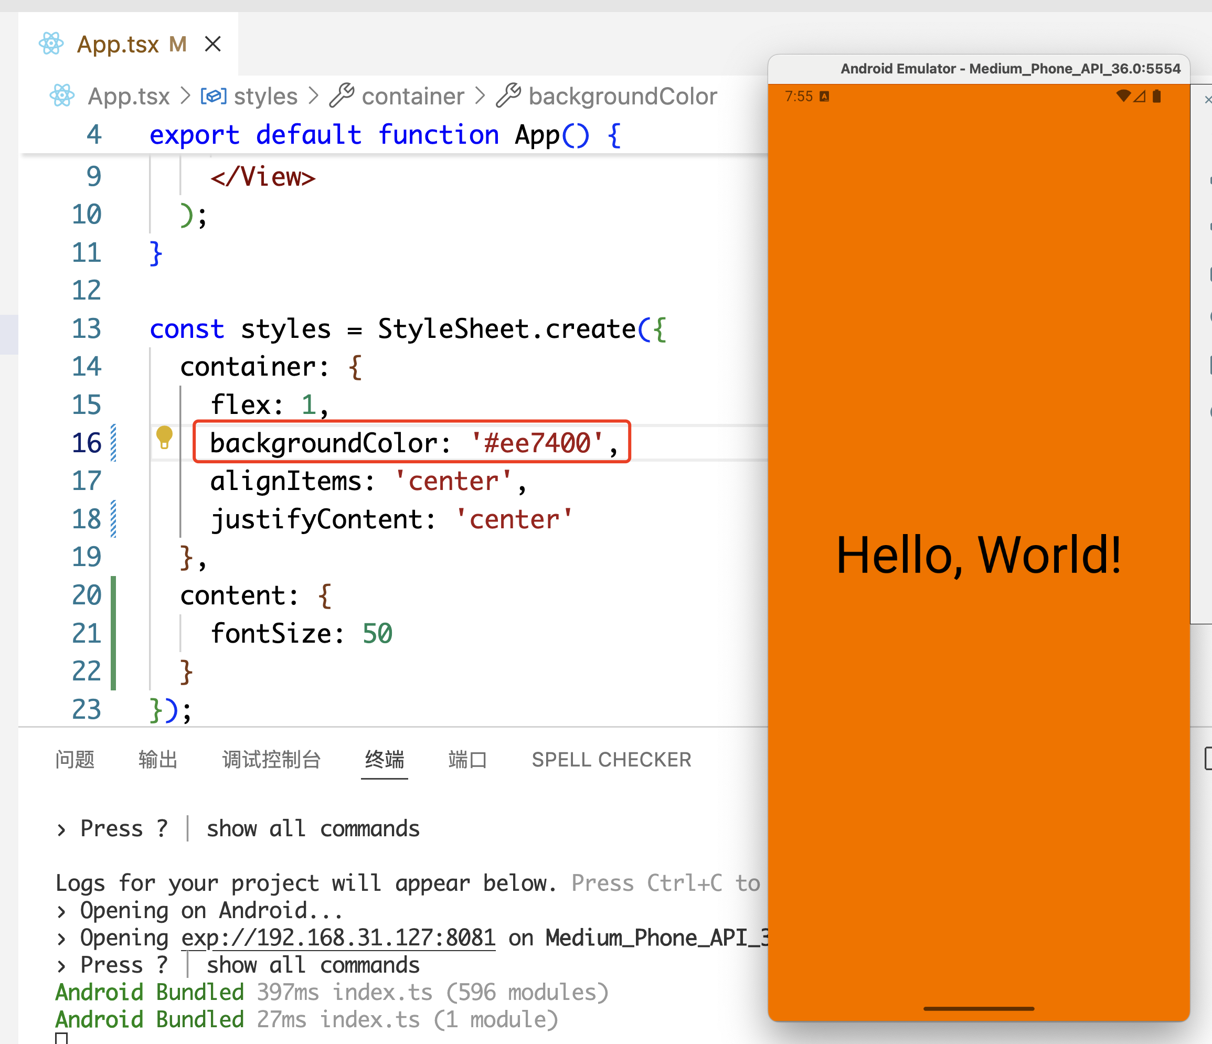This screenshot has height=1044, width=1212.
Task: Expand the backgroundColor breadcrumb segment
Action: (x=622, y=96)
